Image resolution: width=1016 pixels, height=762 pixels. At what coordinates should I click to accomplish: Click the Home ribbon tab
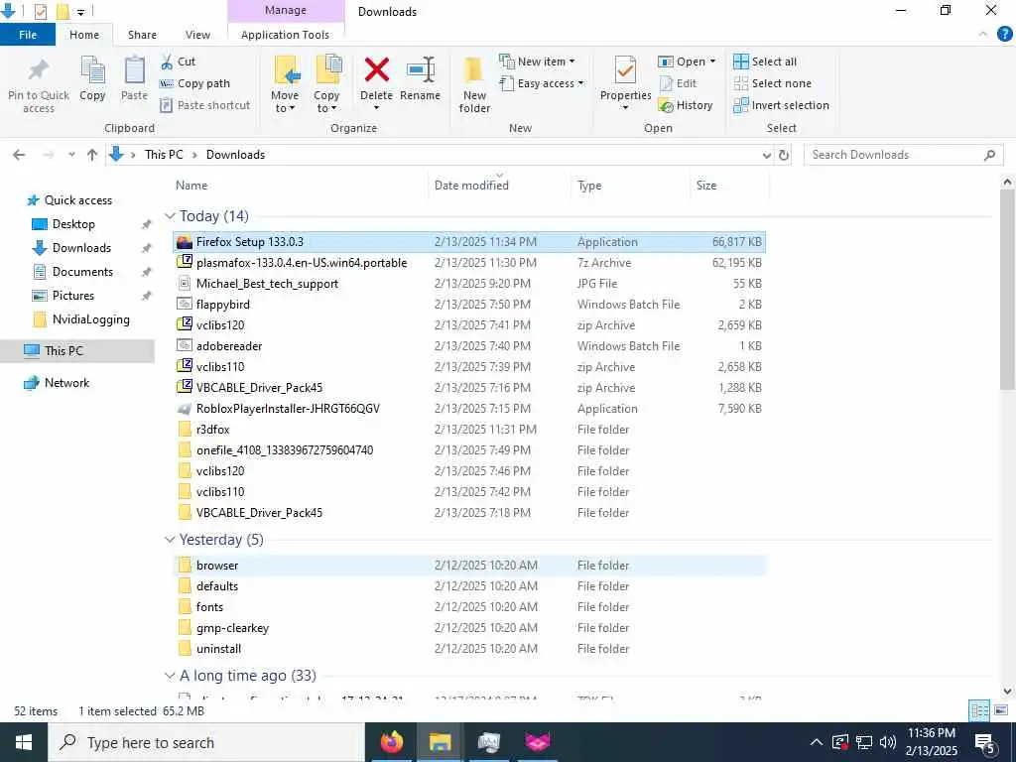pos(84,35)
